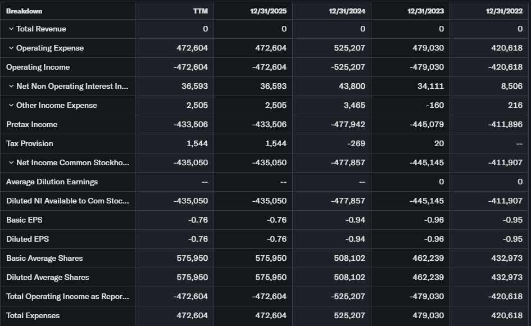
Task: Select the Basic Average Shares label
Action: (x=44, y=259)
